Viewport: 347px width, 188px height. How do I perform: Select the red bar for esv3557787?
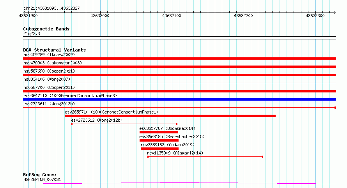pos(159,132)
